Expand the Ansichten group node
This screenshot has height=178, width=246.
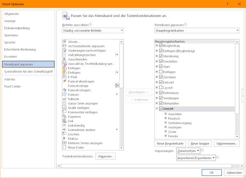[166, 114]
